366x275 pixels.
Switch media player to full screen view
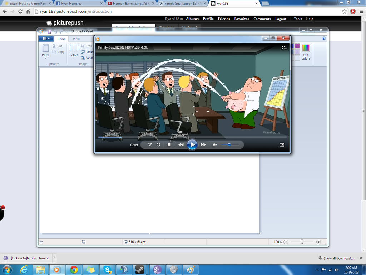tap(282, 145)
